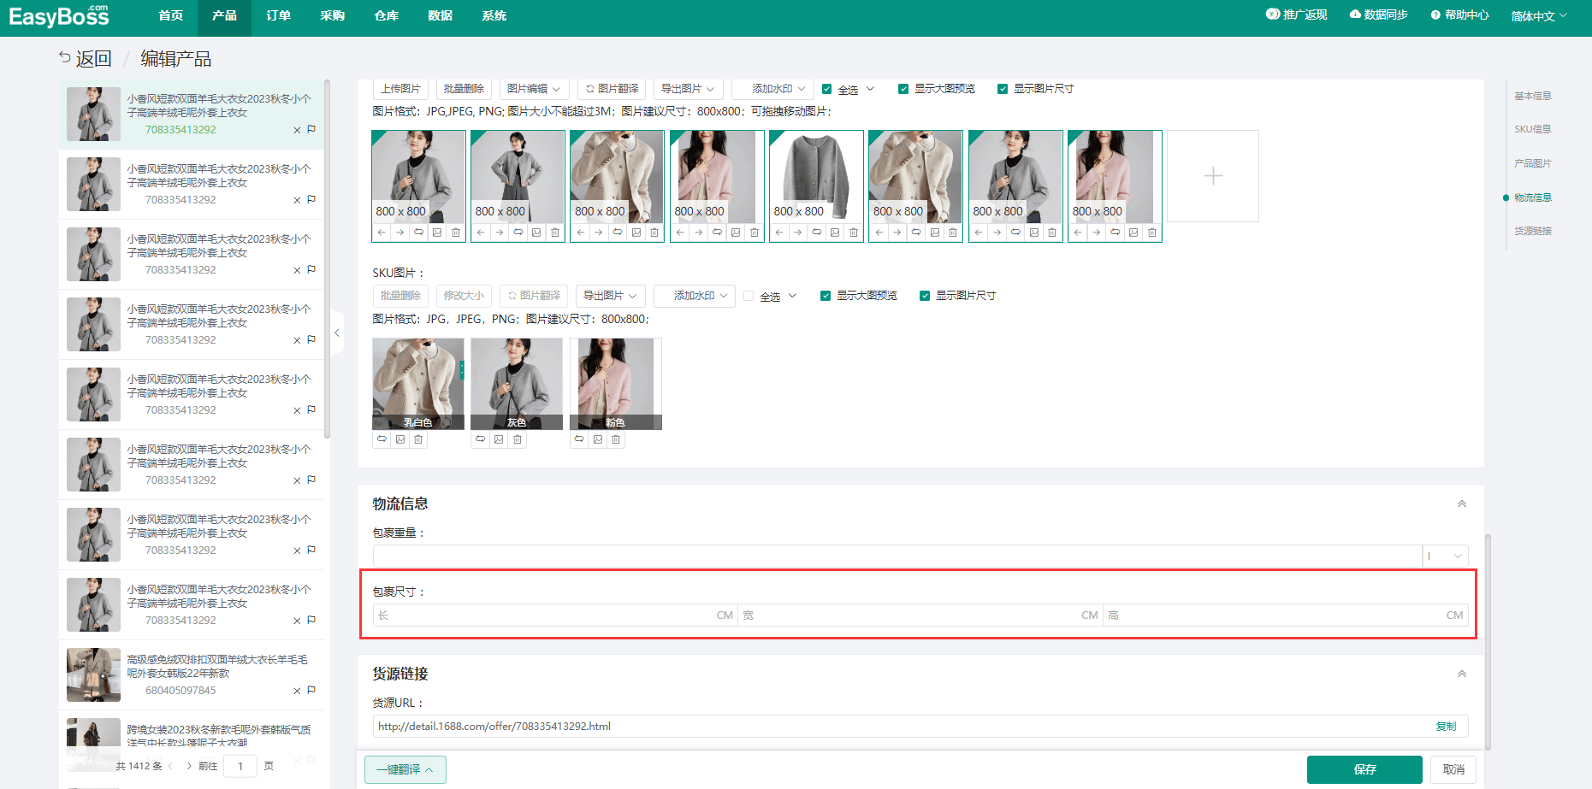The height and width of the screenshot is (789, 1592).
Task: Click the plus tile to add image
Action: click(1212, 176)
